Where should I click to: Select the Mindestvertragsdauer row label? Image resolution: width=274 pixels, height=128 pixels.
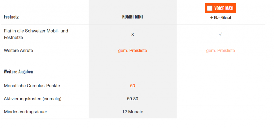[x=25, y=112]
